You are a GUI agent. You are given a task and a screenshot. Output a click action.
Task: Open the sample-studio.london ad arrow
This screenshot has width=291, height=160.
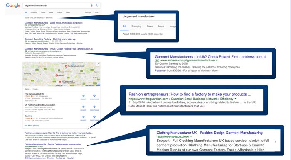(50, 41)
